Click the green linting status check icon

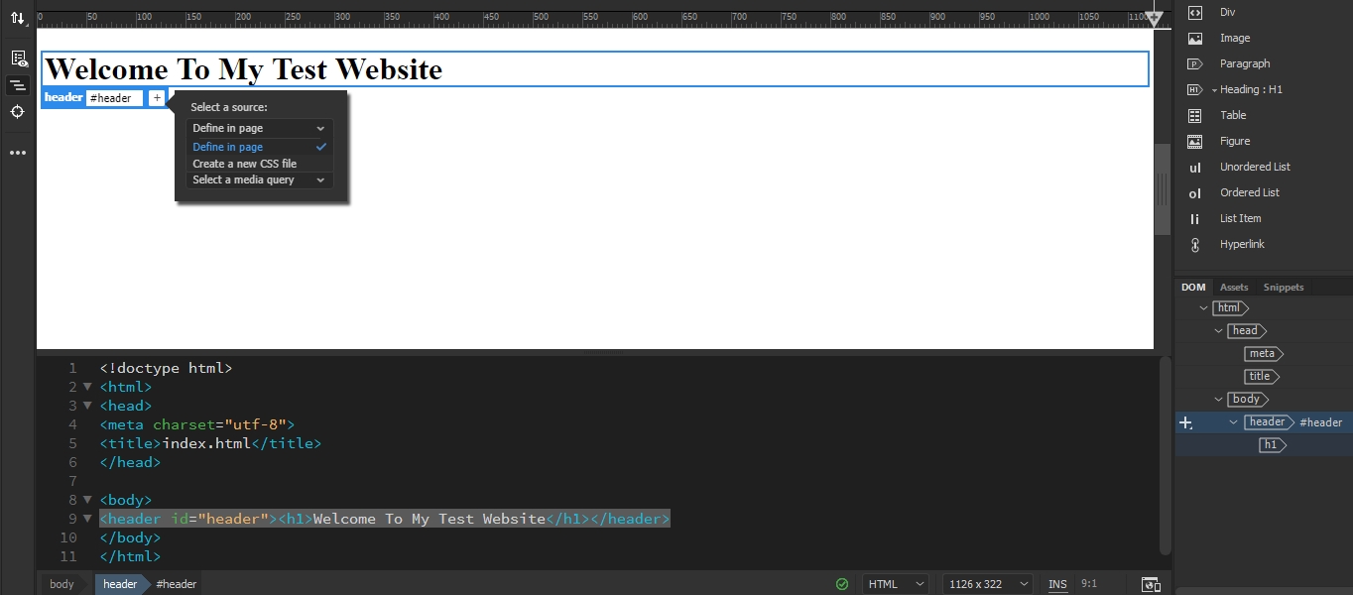pyautogui.click(x=842, y=584)
